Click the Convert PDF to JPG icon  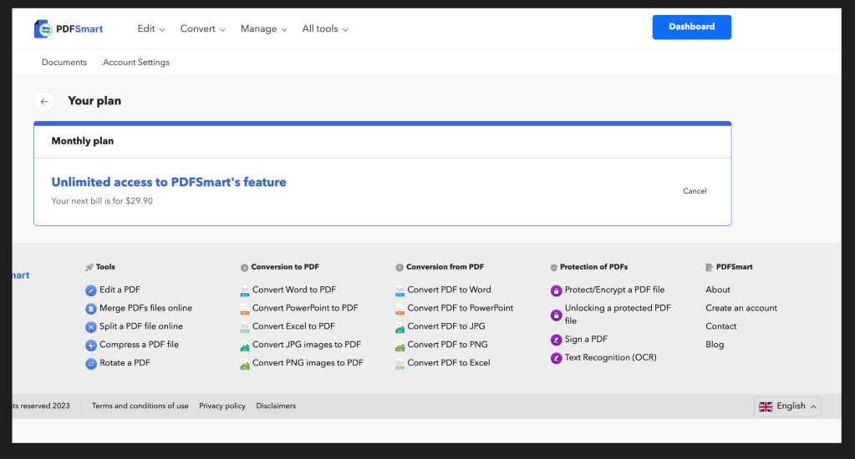click(x=400, y=327)
